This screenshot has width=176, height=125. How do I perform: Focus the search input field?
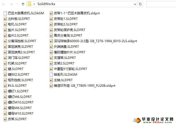point(161,4)
